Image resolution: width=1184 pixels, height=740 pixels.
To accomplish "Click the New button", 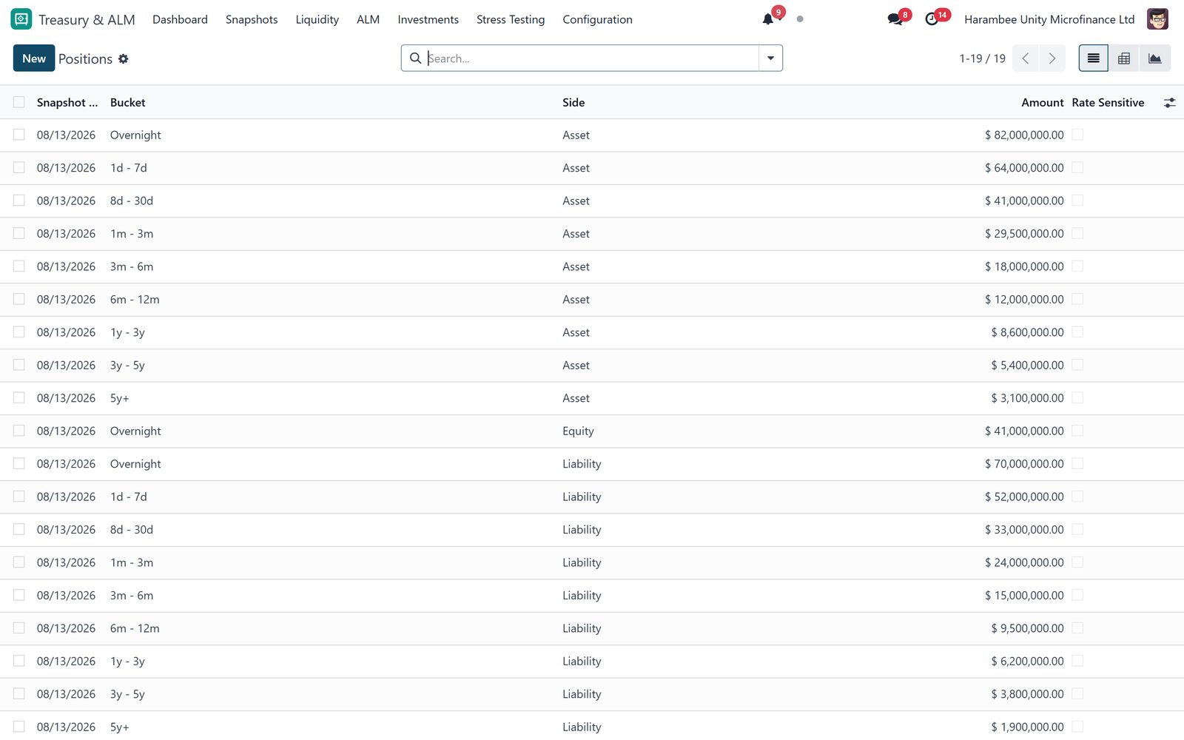I will [34, 58].
